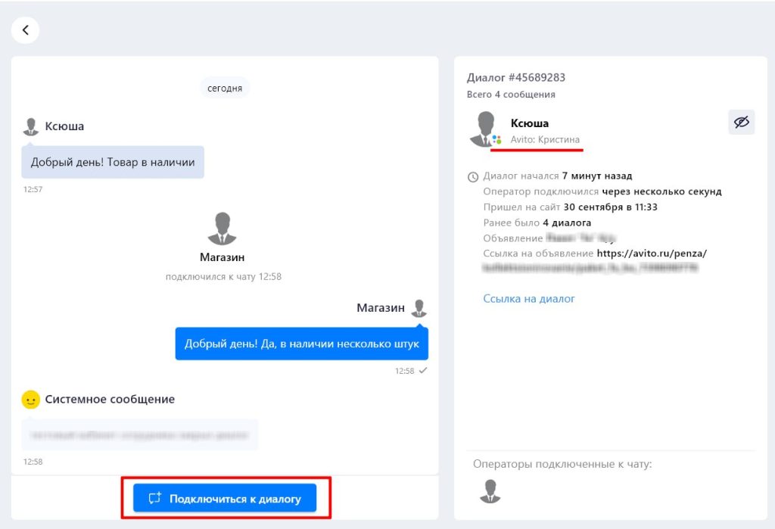Click the blurred system message bubble
Viewport: 775px width, 529px height.
[139, 435]
